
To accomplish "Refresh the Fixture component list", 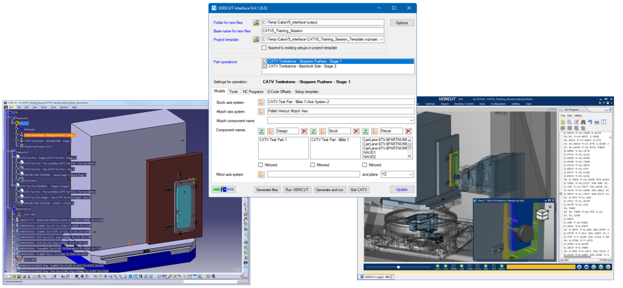I will click(365, 131).
